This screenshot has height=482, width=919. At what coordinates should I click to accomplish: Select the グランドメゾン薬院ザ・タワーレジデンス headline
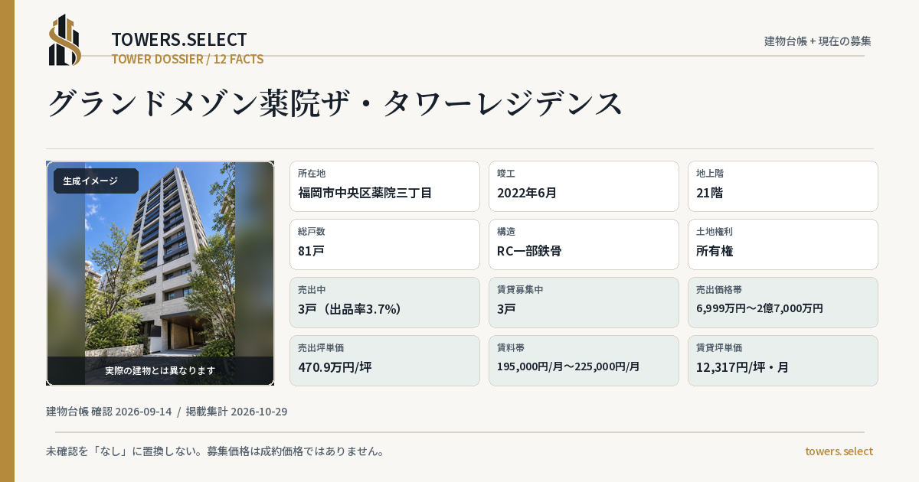(x=335, y=103)
